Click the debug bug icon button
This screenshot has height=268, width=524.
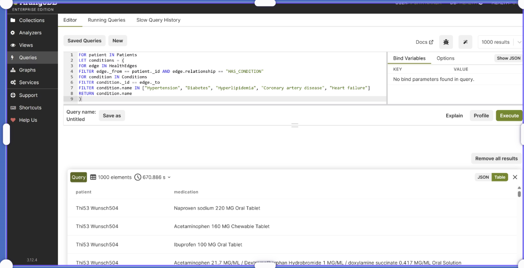446,42
